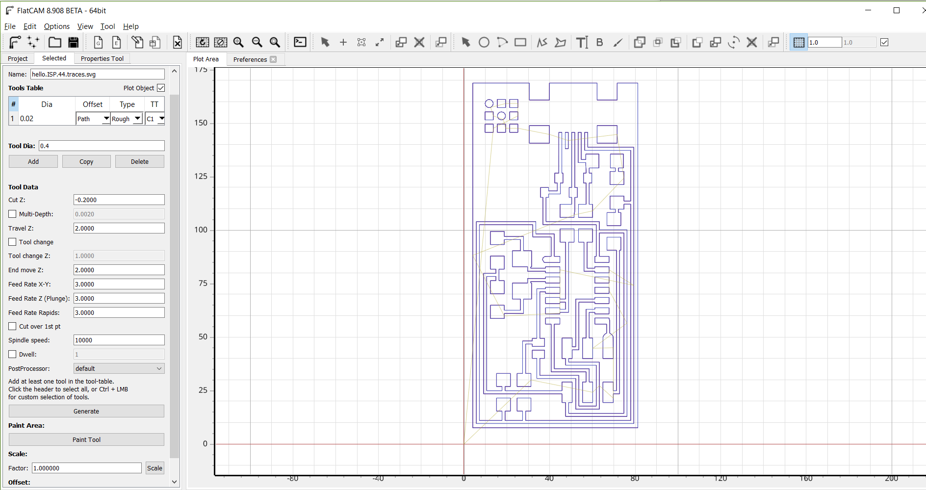
Task: Enable the Multi-Depth checkbox
Action: [x=12, y=214]
